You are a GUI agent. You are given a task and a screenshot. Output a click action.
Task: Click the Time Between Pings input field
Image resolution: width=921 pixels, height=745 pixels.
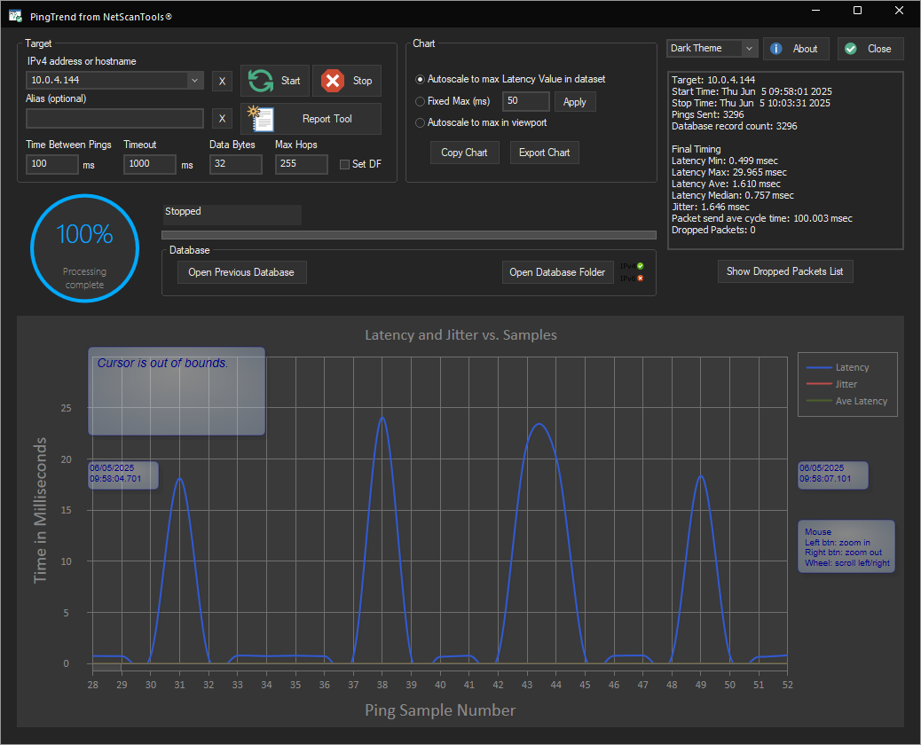[52, 164]
